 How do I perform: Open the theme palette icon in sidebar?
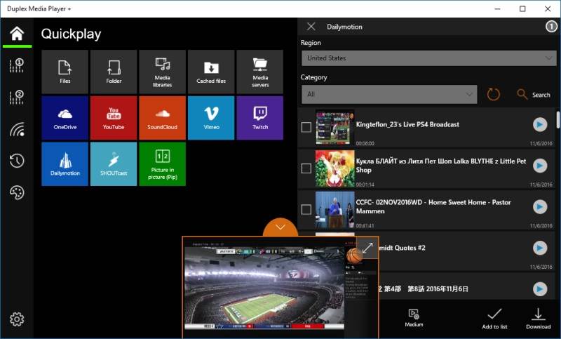[x=17, y=192]
